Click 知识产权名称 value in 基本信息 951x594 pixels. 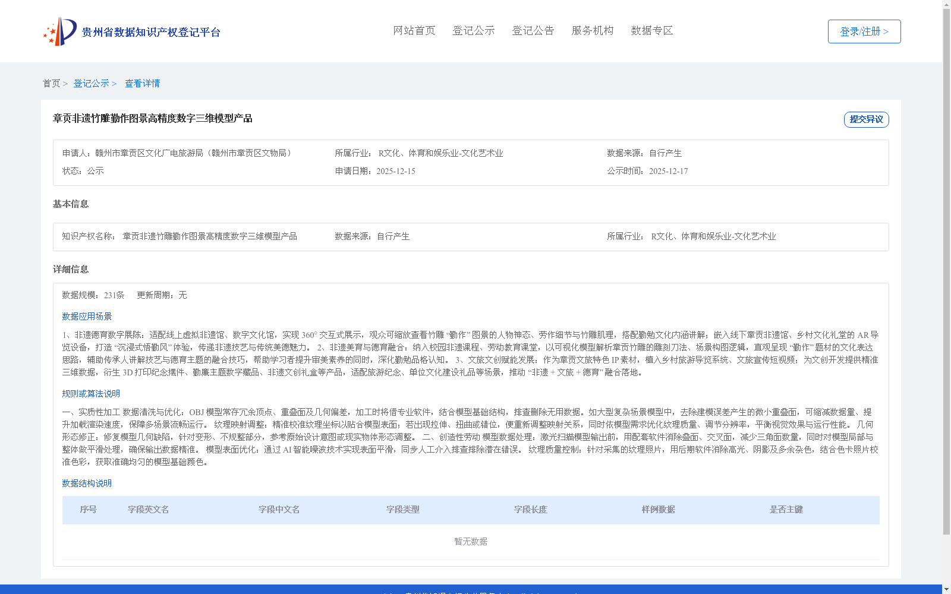pyautogui.click(x=210, y=236)
